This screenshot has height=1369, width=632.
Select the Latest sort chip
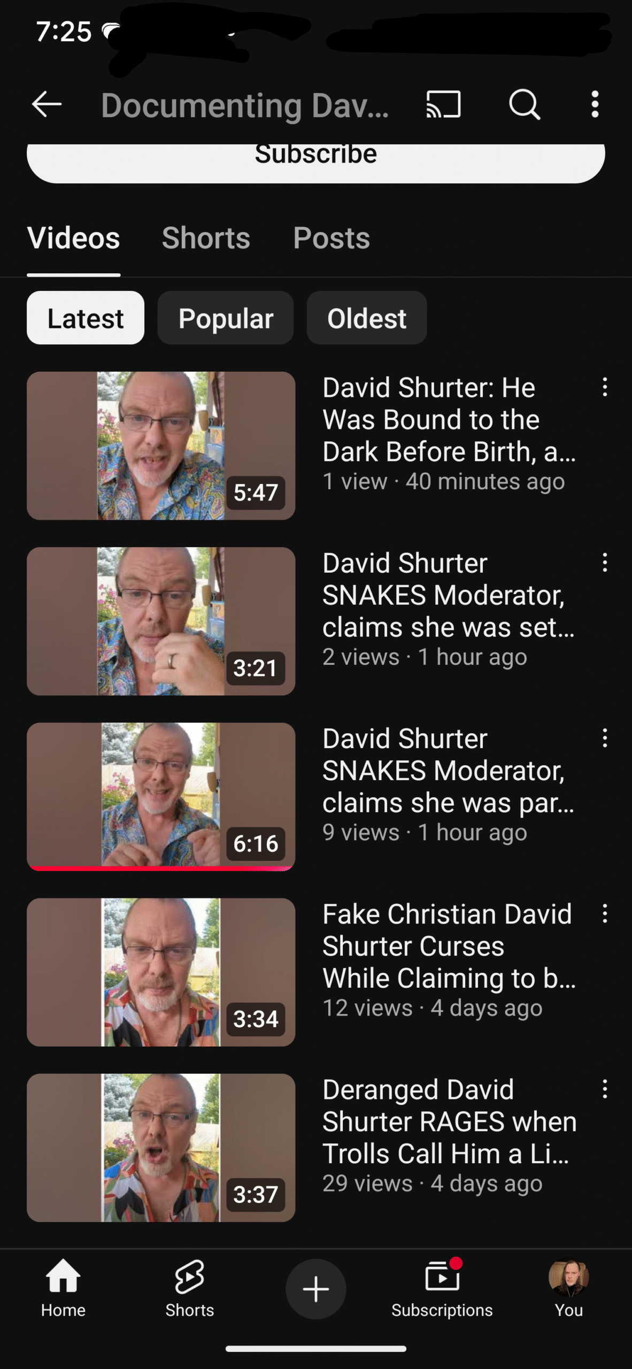click(x=86, y=318)
